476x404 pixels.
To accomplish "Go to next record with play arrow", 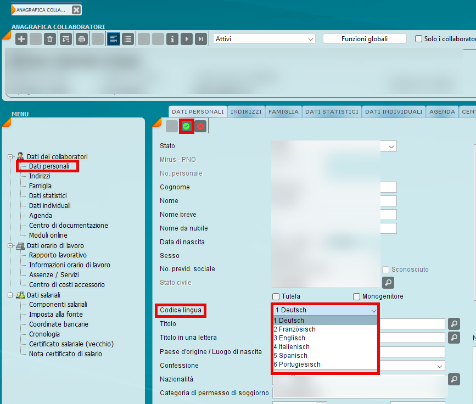I will [x=187, y=39].
